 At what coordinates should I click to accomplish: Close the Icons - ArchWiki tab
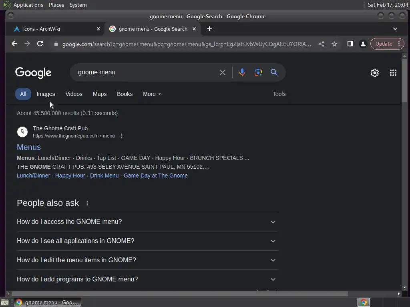(x=98, y=29)
